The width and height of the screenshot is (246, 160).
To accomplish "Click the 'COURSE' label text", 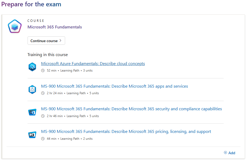I will click(x=36, y=21).
